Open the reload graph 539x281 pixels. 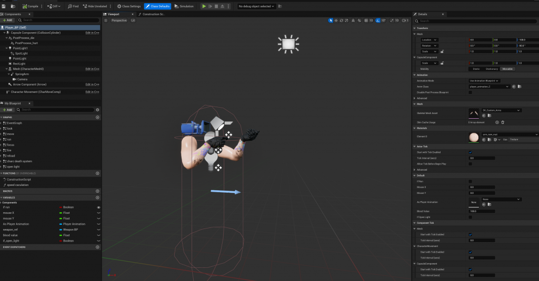click(11, 156)
